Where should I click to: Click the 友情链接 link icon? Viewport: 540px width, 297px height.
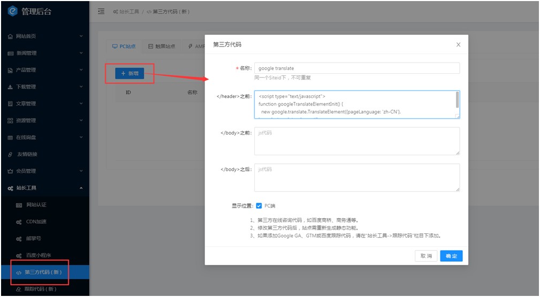(x=10, y=154)
